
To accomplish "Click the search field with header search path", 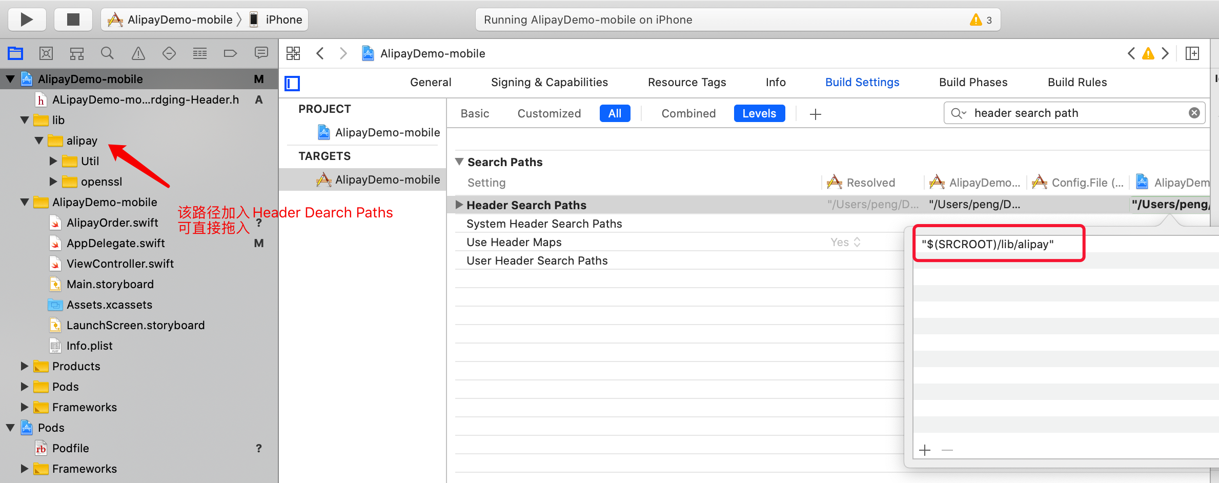I will pyautogui.click(x=1074, y=113).
